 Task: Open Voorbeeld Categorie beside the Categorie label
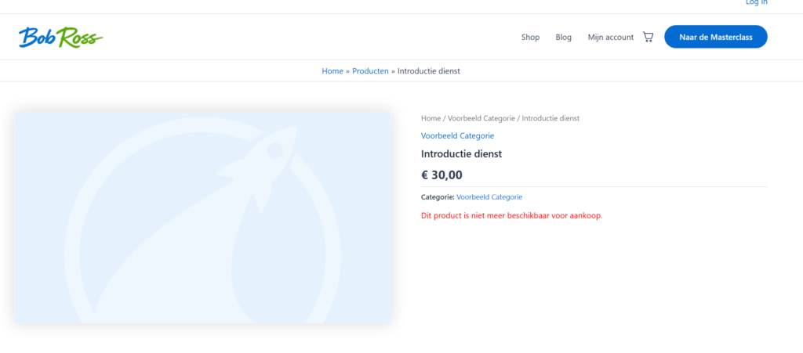coord(489,197)
